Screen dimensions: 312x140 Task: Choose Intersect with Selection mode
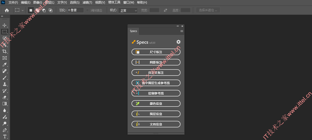51,10
